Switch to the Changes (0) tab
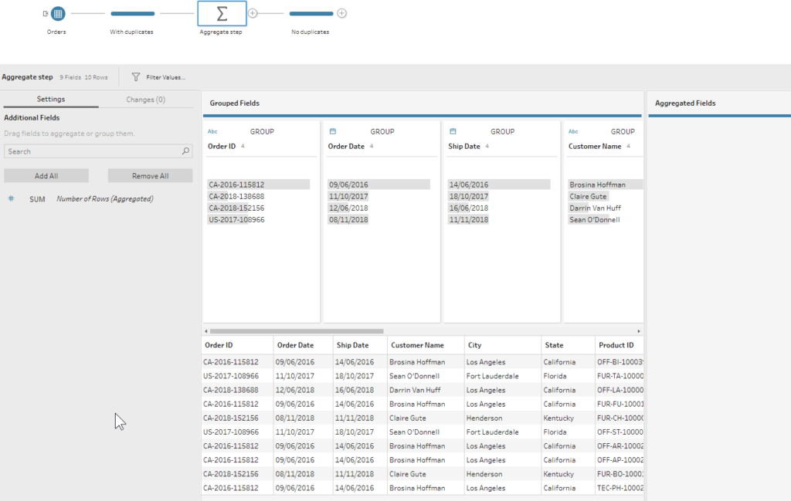This screenshot has width=791, height=501. click(x=145, y=100)
